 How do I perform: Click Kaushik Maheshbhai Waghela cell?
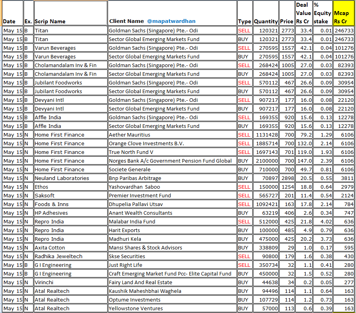pos(172,291)
